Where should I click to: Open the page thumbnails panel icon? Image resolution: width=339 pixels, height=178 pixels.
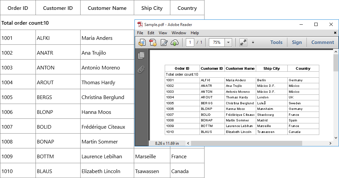[141, 55]
